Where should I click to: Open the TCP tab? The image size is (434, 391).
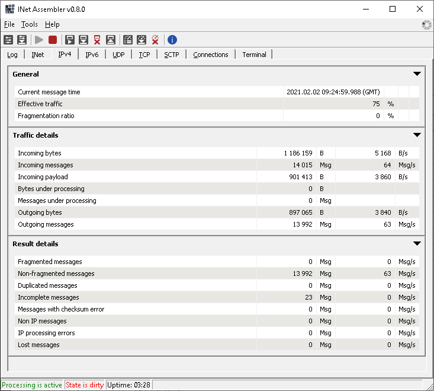point(144,55)
